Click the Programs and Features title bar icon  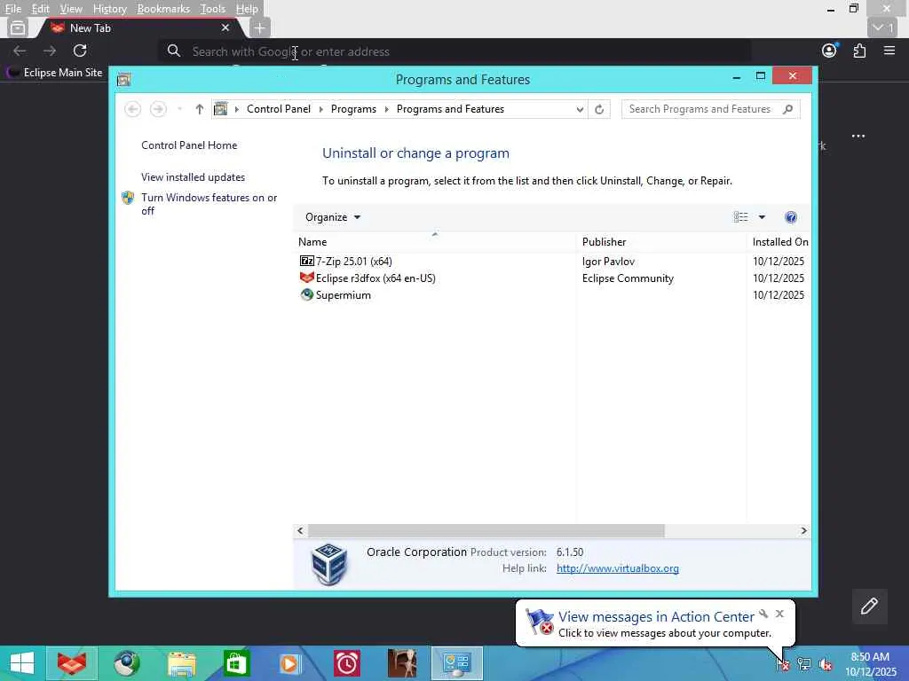tap(123, 80)
